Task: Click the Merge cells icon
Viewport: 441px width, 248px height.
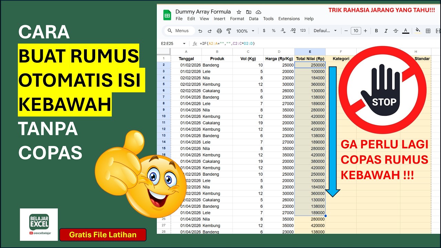Action: tap(438, 31)
